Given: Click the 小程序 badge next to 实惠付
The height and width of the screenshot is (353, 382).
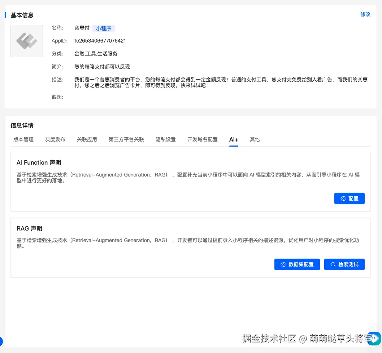Looking at the screenshot, I should (104, 28).
